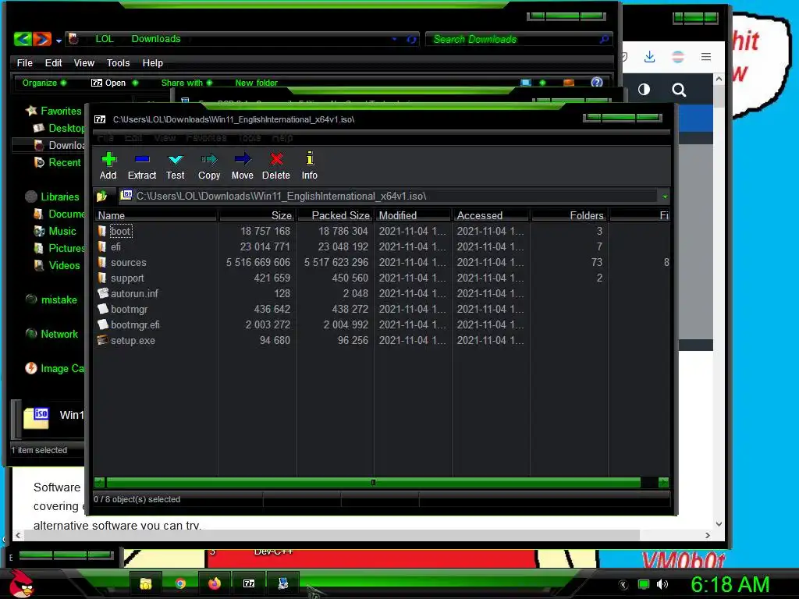
Task: Expand the Organize dropdown in Explorer
Action: (x=44, y=83)
